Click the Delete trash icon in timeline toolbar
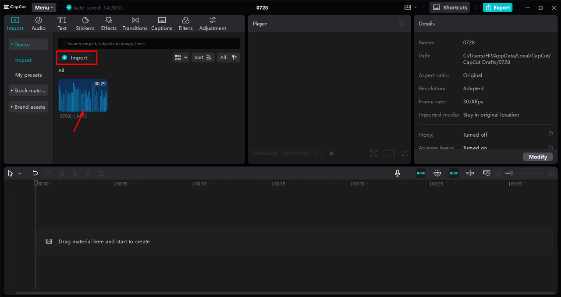The image size is (561, 297). tap(101, 173)
